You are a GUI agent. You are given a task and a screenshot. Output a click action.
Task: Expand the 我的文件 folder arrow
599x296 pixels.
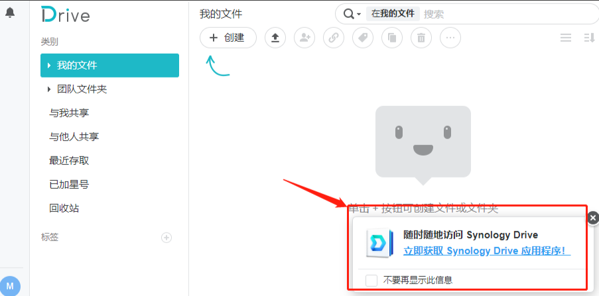(x=49, y=66)
